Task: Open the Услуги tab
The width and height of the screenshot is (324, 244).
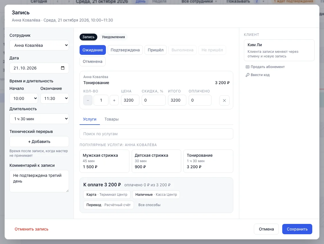Action: [90, 119]
